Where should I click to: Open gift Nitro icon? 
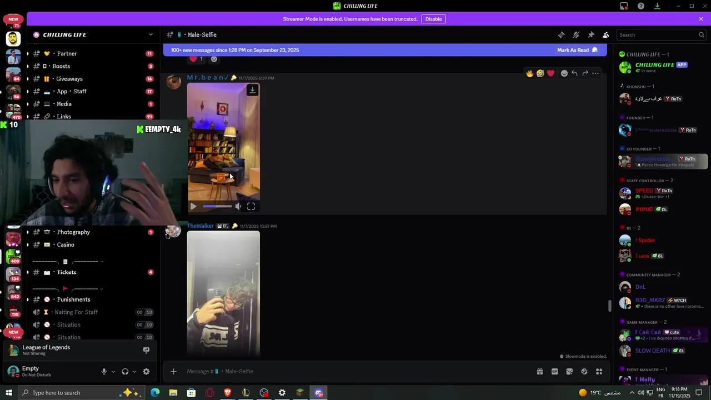(539, 371)
